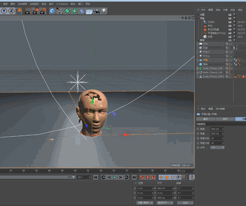The width and height of the screenshot is (246, 206).
Task: Add a light bulb object
Action: click(x=104, y=11)
